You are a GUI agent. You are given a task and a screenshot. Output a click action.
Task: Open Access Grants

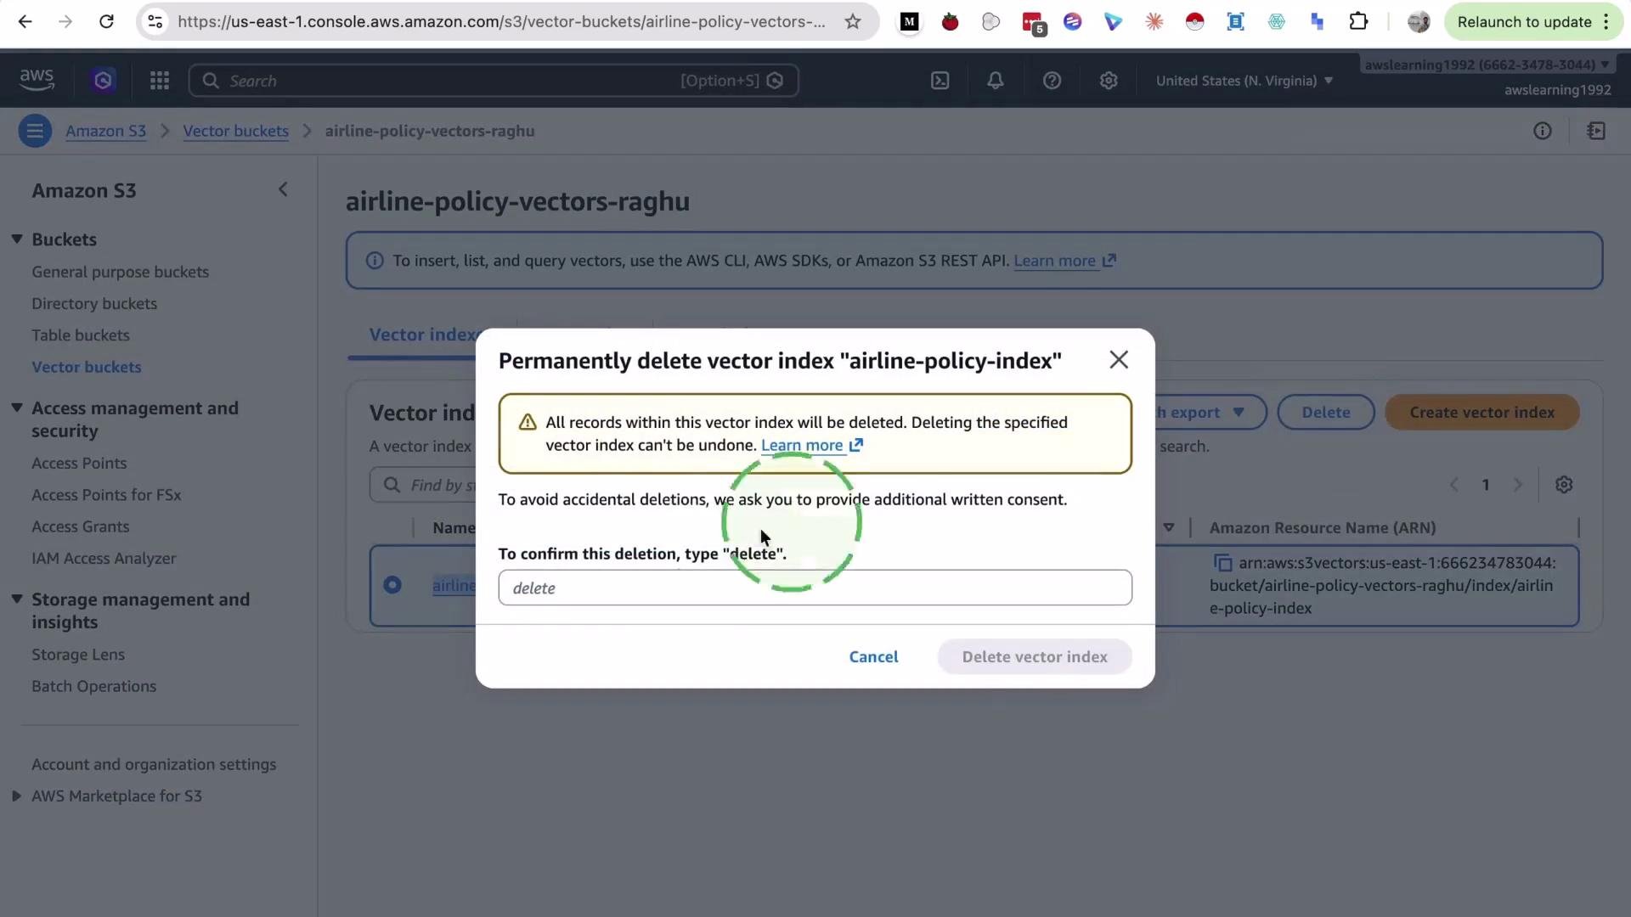81,526
